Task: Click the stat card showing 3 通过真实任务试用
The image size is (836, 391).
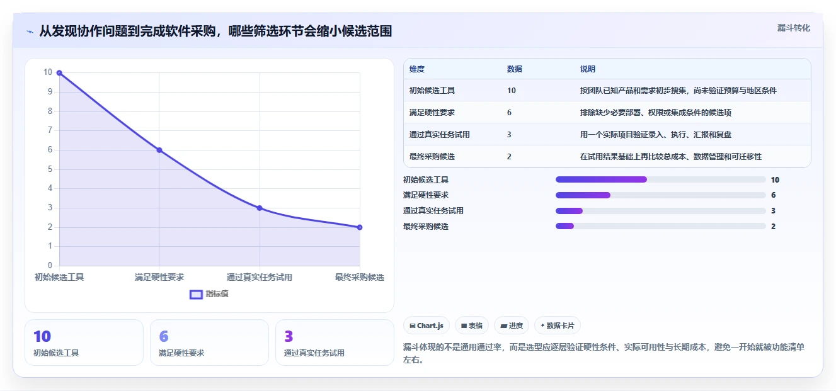Action: [x=335, y=343]
